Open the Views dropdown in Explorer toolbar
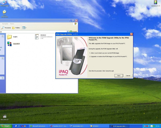 (24, 28)
